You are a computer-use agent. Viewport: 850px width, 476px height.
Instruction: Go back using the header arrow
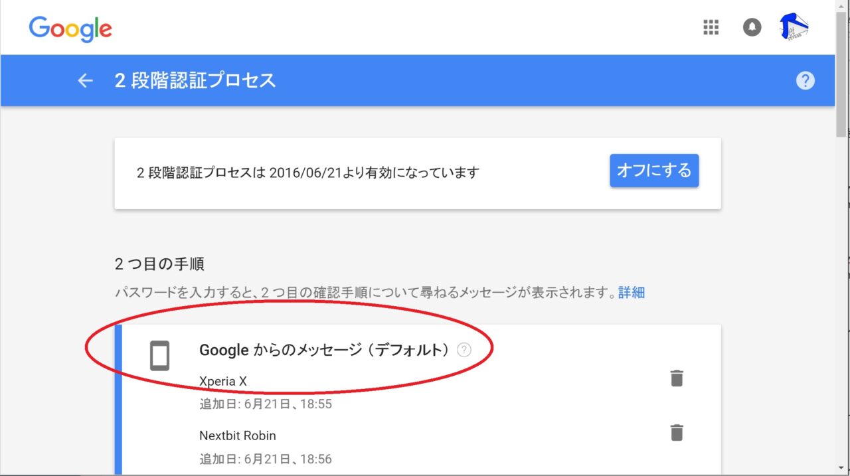click(85, 80)
